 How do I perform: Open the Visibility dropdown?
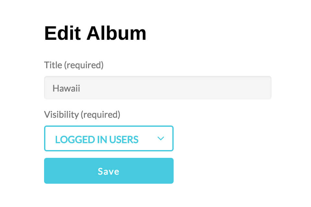pos(109,138)
